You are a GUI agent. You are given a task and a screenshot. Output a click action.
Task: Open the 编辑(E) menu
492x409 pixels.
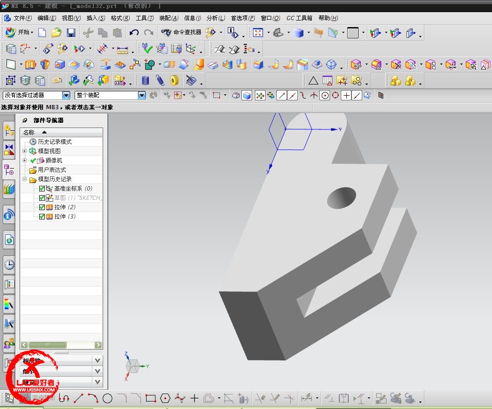pyautogui.click(x=47, y=18)
